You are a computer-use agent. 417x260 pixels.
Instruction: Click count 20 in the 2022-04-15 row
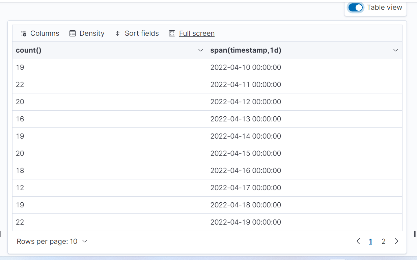[110, 153]
